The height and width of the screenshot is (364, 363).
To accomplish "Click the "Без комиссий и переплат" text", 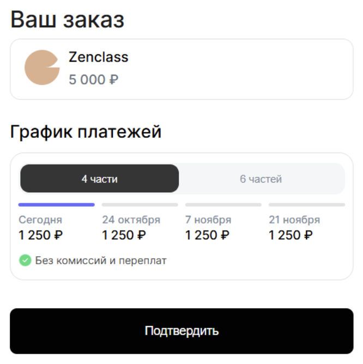I will (101, 260).
